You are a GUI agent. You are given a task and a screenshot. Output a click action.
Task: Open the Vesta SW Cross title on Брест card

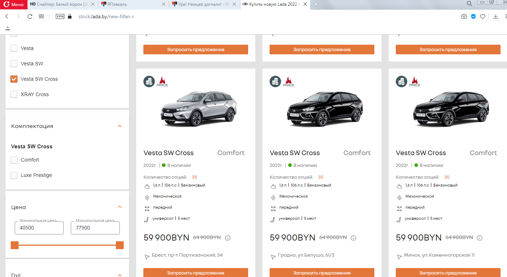168,153
